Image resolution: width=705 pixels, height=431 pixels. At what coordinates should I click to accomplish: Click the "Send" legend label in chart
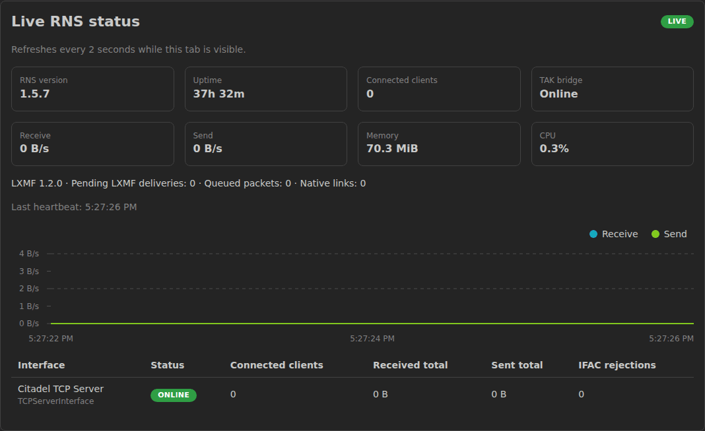pos(675,234)
